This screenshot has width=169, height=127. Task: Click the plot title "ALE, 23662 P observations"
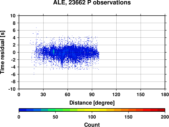click(92, 2)
